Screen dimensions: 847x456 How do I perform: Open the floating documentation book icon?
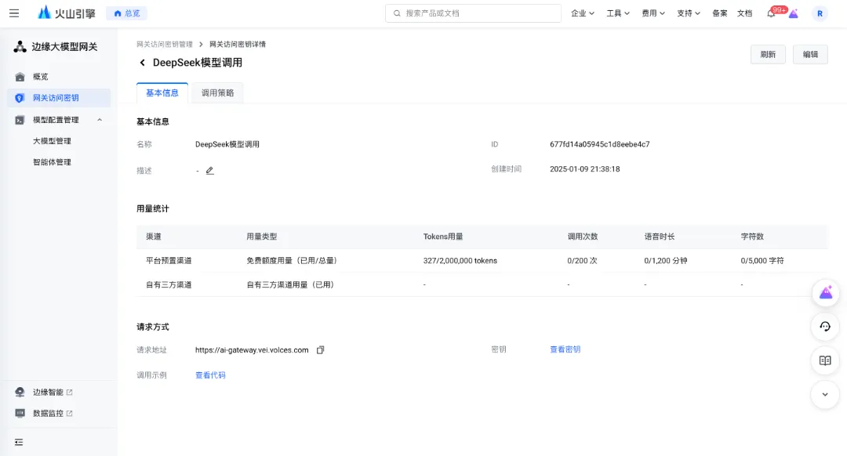coord(824,360)
